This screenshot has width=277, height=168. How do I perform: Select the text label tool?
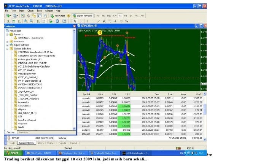[x=121, y=21]
